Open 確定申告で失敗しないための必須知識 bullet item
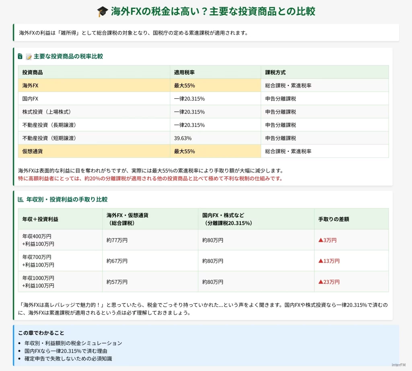The height and width of the screenshot is (371, 412). point(68,359)
